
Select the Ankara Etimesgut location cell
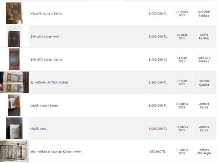(204, 151)
